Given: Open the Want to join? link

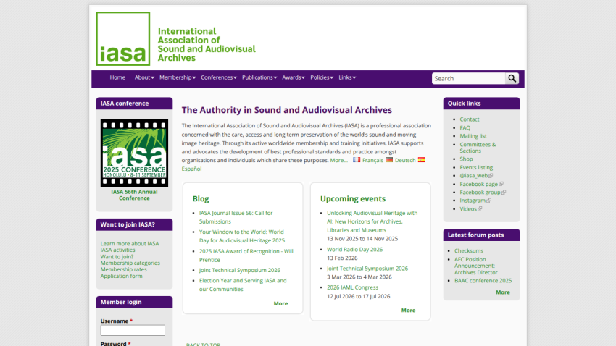Looking at the screenshot, I should tap(117, 256).
